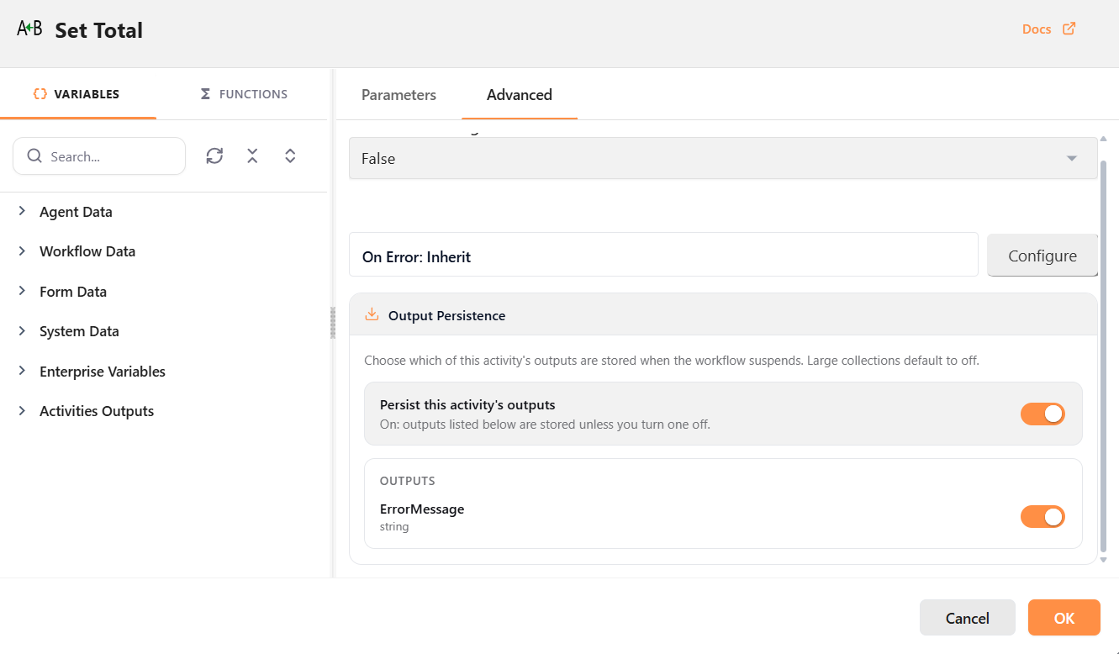Switch to the Functions tab

coord(244,94)
